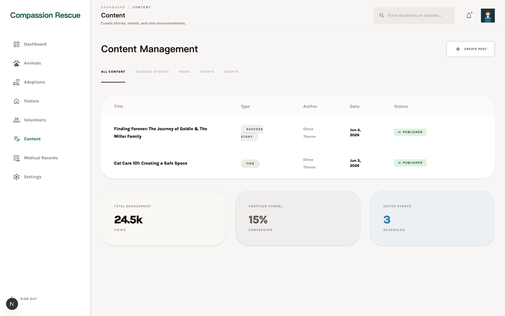The height and width of the screenshot is (316, 505).
Task: Click the Success Story type badge
Action: (252, 133)
